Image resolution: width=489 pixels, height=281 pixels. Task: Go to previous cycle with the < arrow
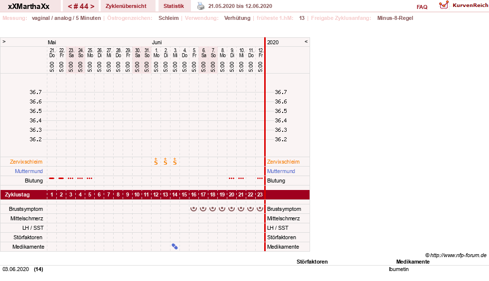point(70,6)
